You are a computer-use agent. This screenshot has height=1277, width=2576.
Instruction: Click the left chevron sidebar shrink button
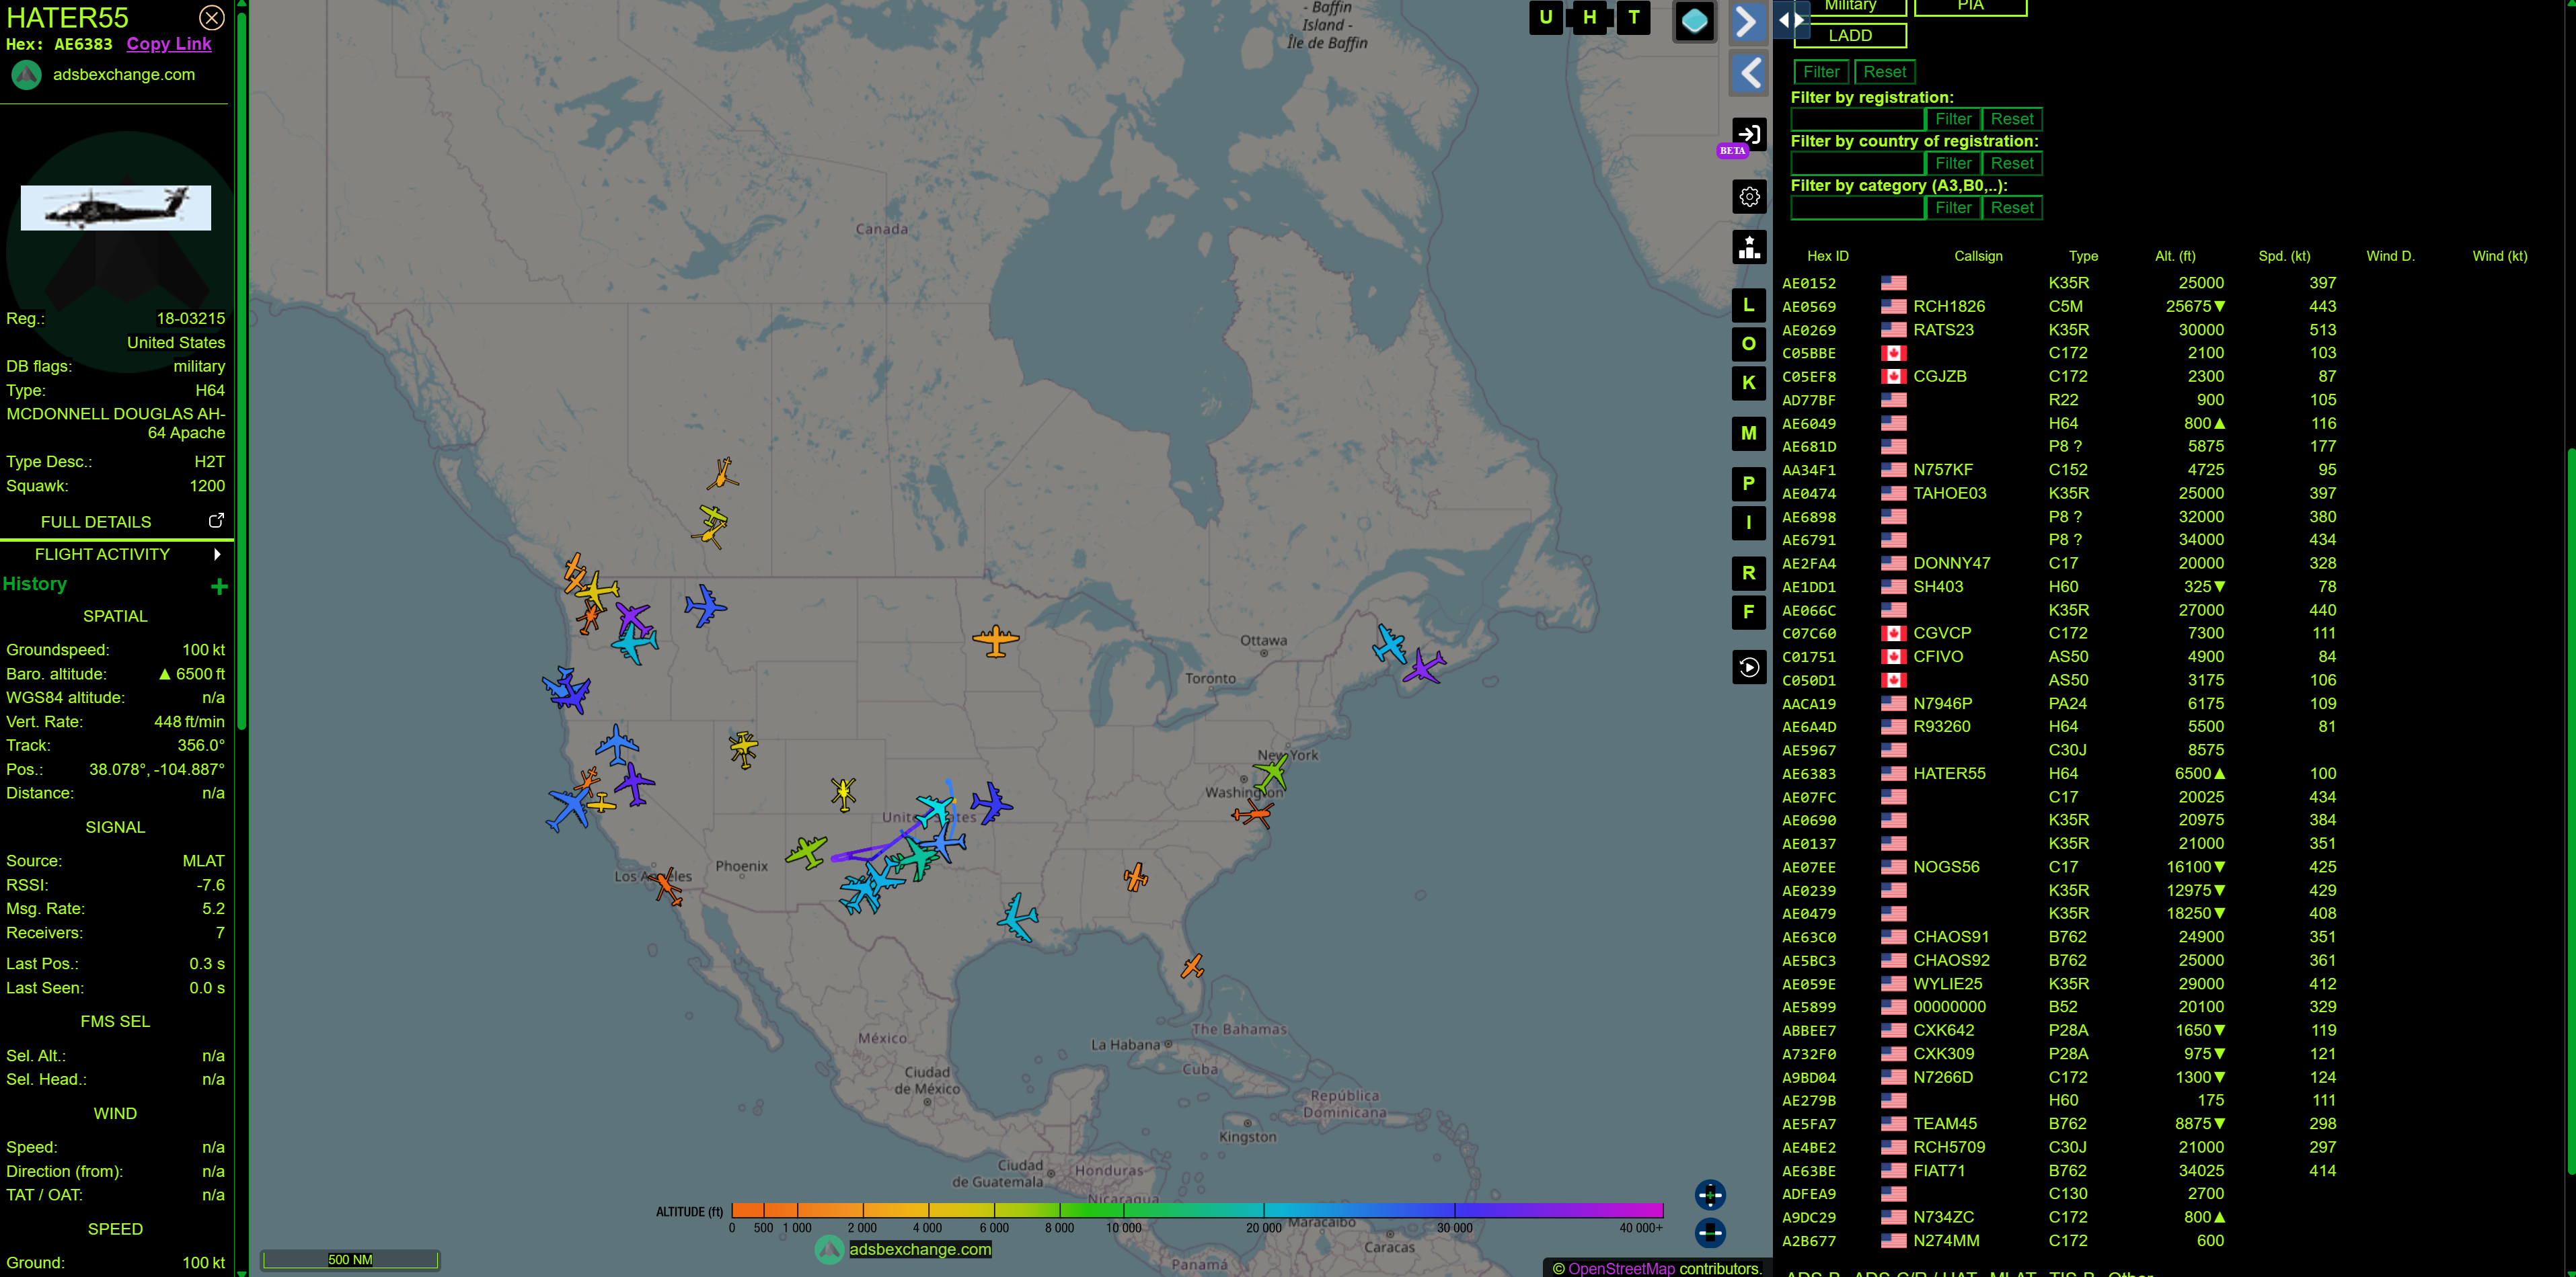1749,73
